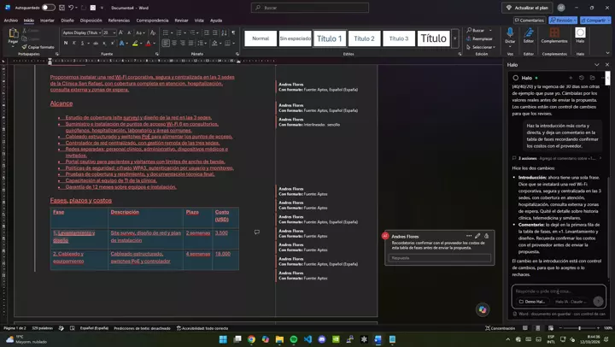Viewport: 615px width, 347px height.
Task: Open comment more options ellipsis
Action: tap(469, 236)
